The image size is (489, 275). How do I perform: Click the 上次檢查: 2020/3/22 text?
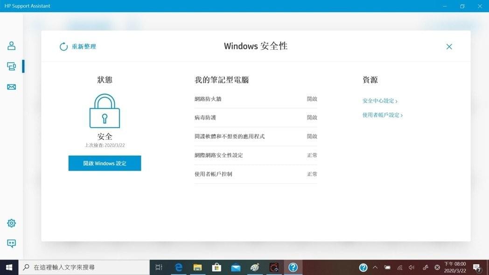105,146
